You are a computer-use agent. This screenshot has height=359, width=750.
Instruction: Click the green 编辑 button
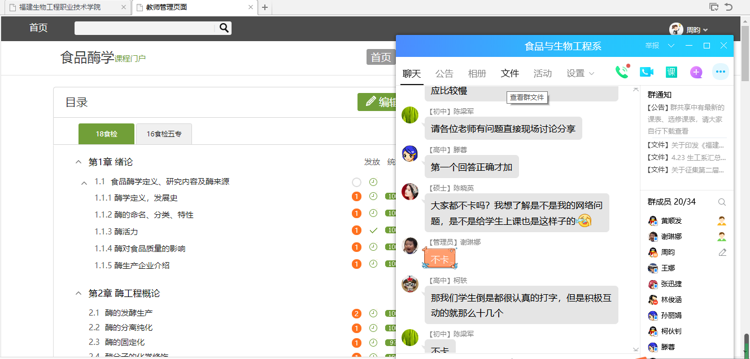tap(377, 102)
